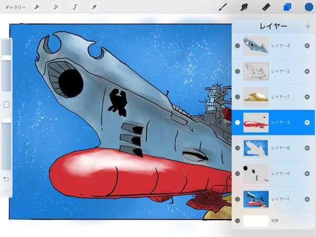Activate the Transform arrow tool
Image resolution: width=316 pixels, height=237 pixels.
coord(94,7)
